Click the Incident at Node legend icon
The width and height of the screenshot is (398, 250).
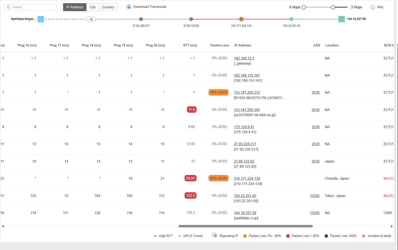(364, 236)
